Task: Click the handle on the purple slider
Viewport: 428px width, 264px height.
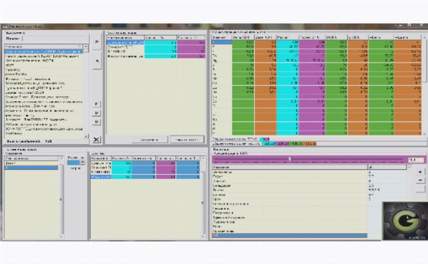Action: tap(290, 159)
